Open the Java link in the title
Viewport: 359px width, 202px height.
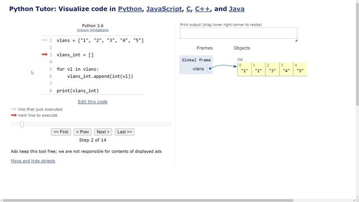click(x=237, y=9)
